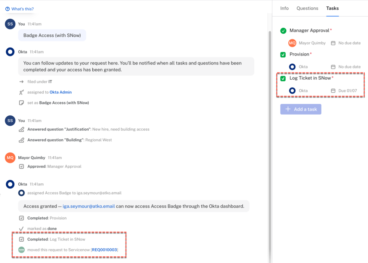368x263 pixels.
Task: Click the What's this help icon
Action: 7,9
